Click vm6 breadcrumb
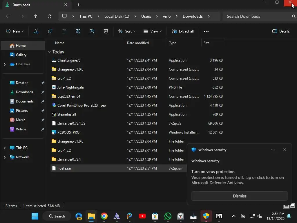 [167, 16]
